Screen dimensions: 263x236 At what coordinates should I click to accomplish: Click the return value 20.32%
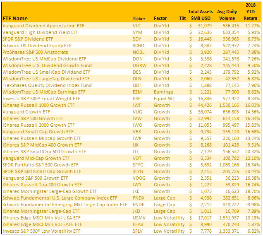pos(252,152)
